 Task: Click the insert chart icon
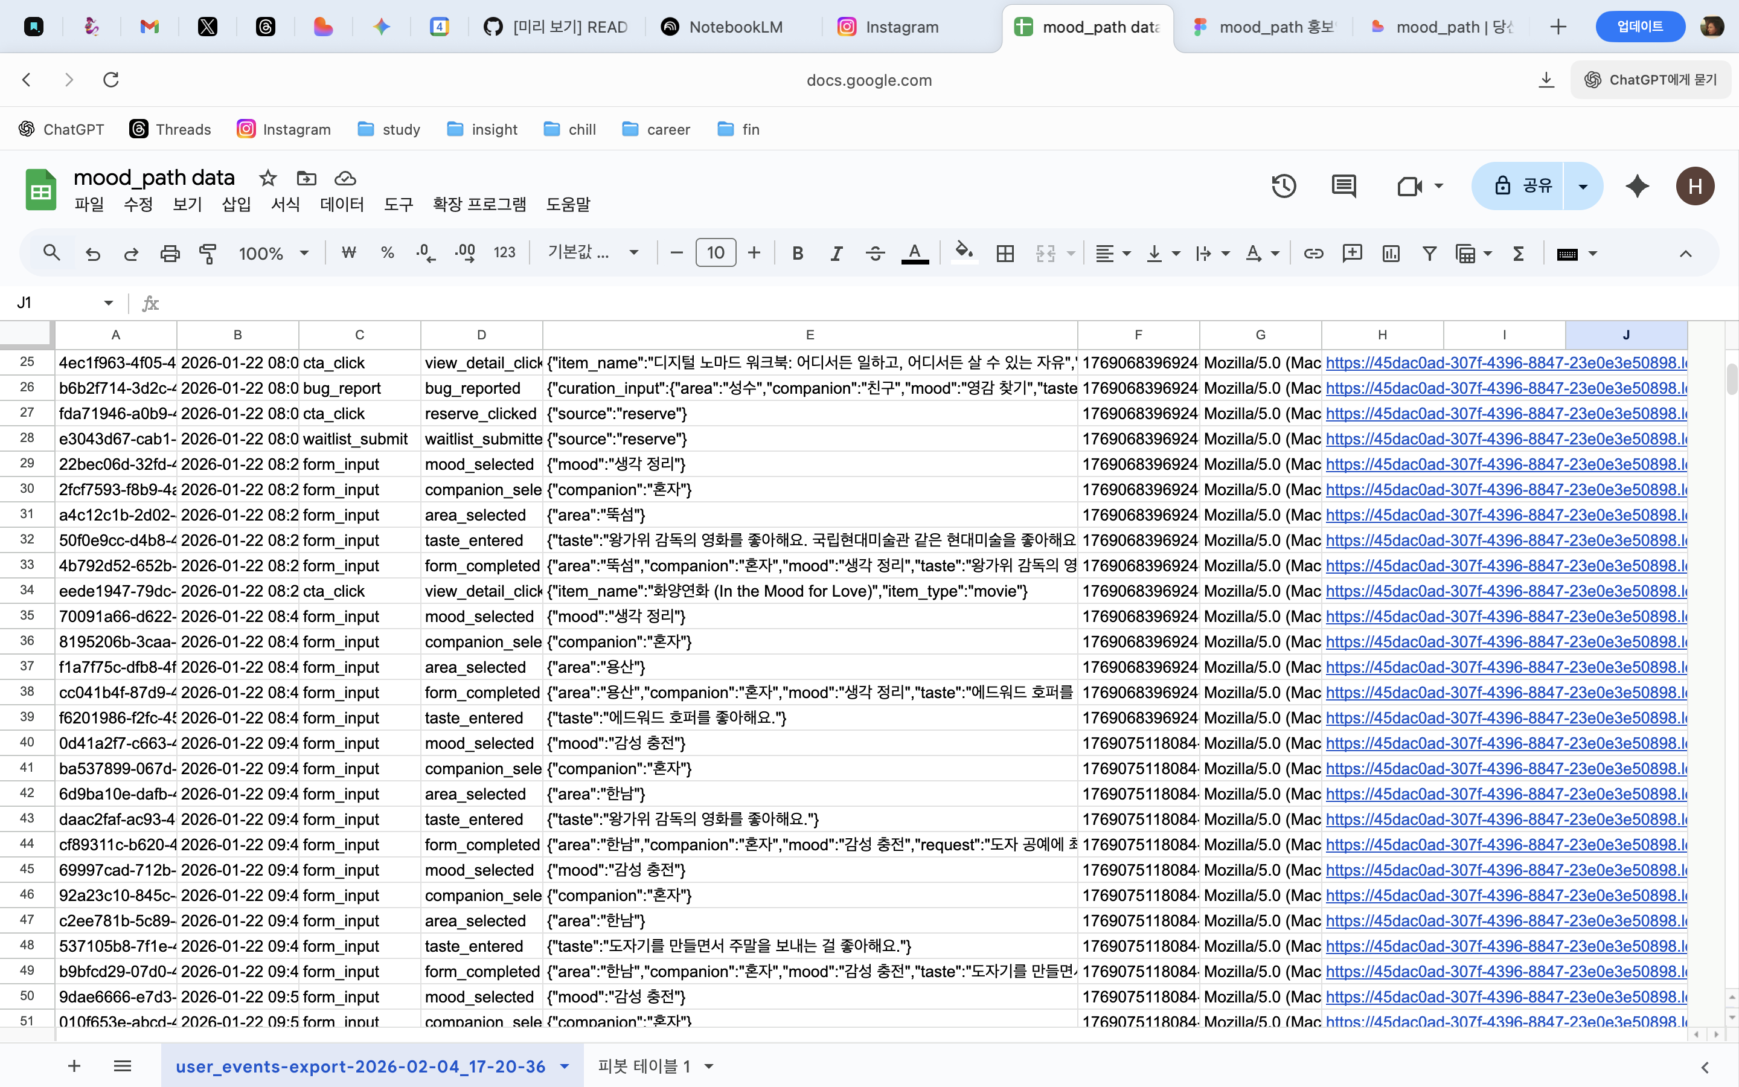tap(1391, 253)
